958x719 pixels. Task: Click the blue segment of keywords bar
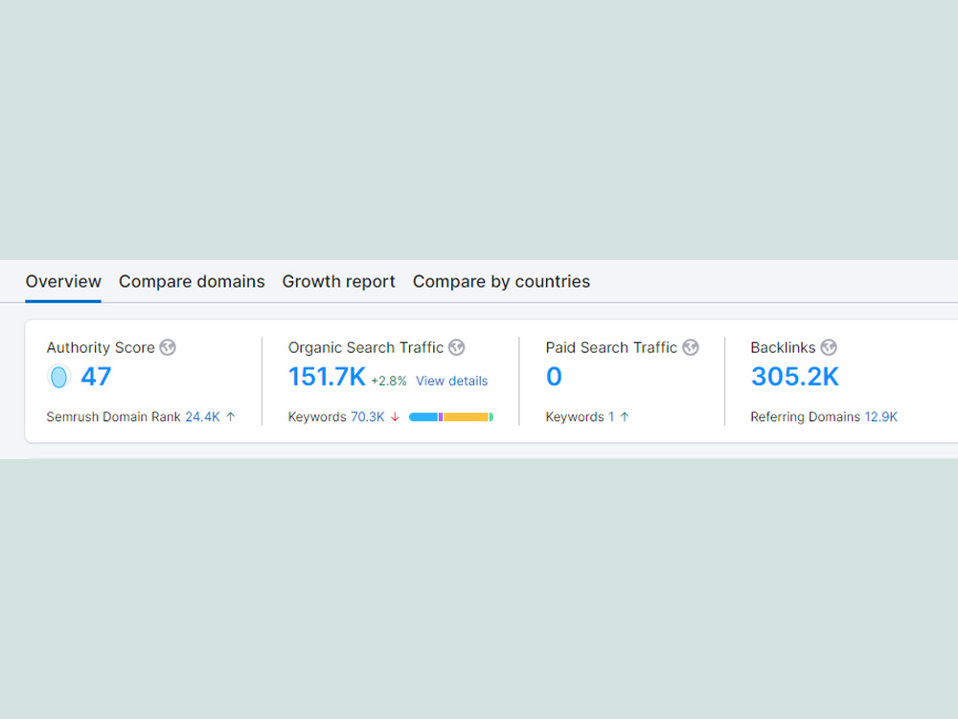pos(423,417)
